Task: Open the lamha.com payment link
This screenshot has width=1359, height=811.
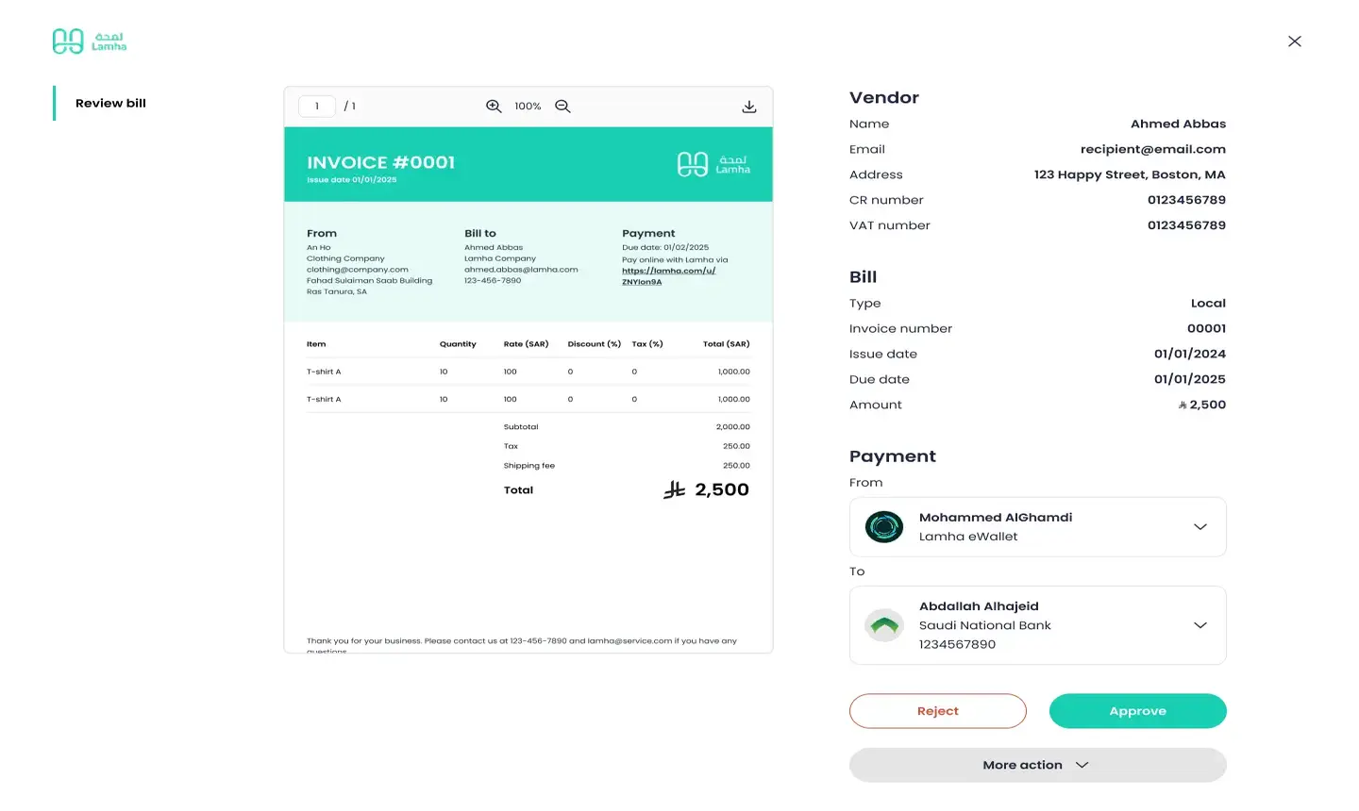Action: (668, 276)
